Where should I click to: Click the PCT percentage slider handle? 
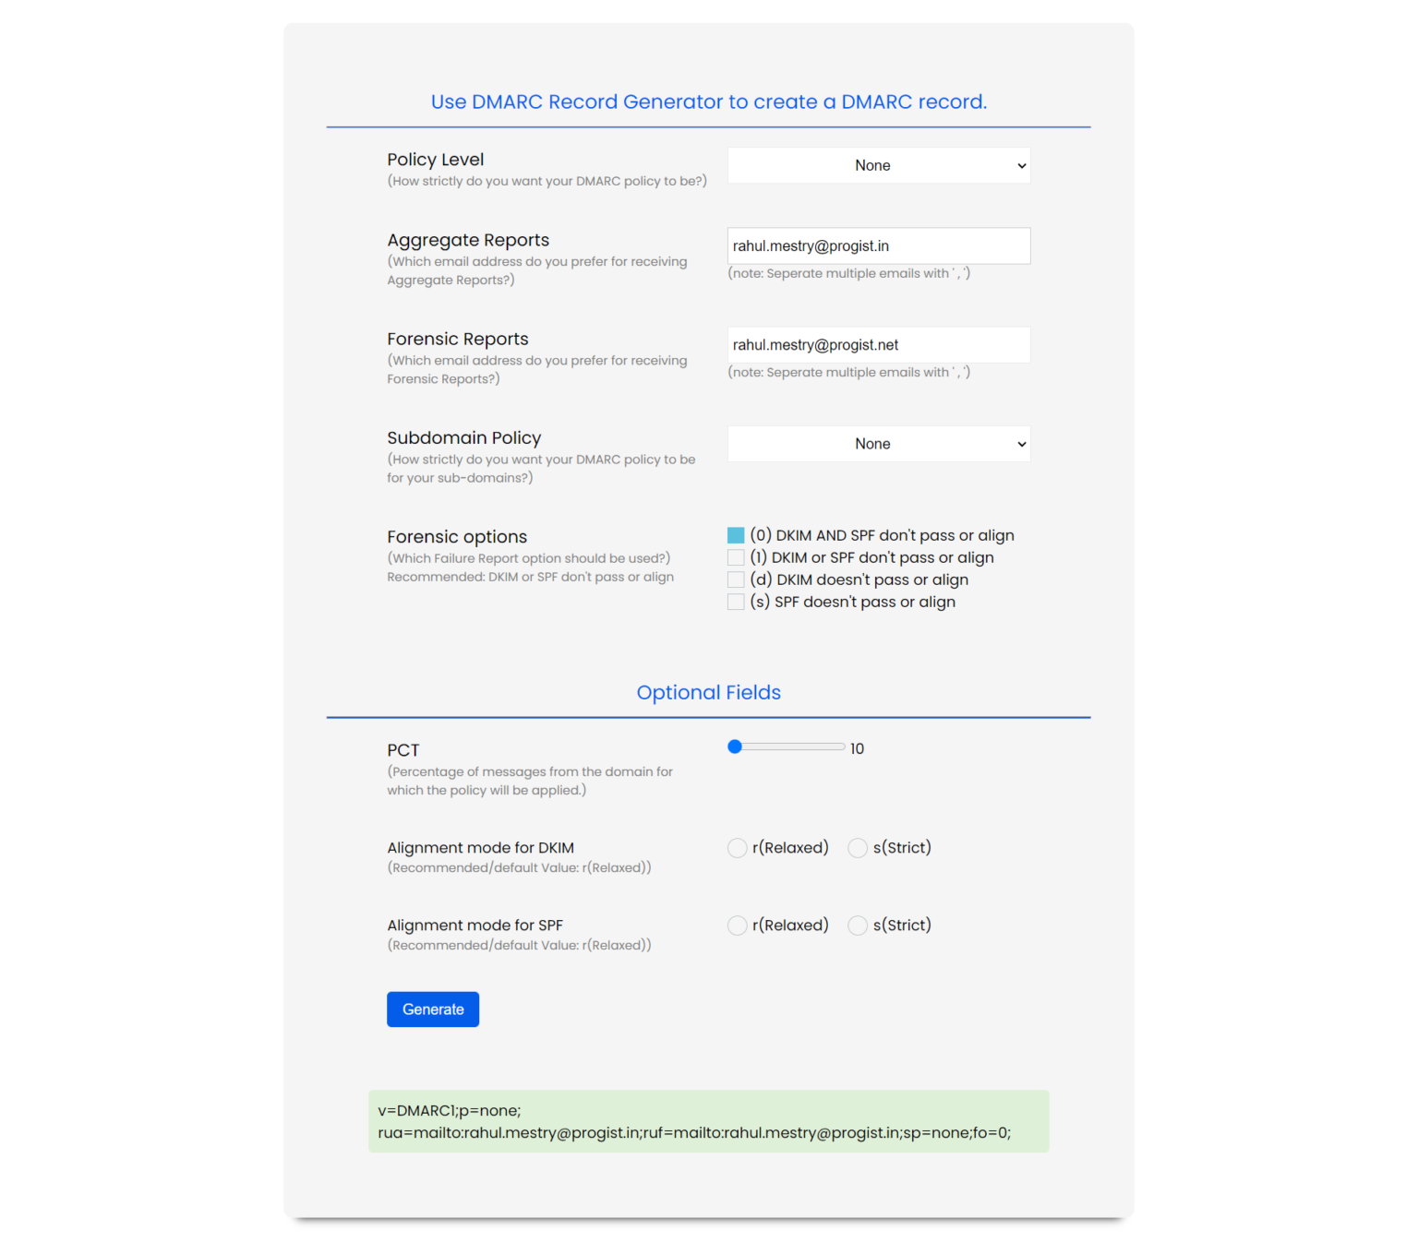(735, 746)
